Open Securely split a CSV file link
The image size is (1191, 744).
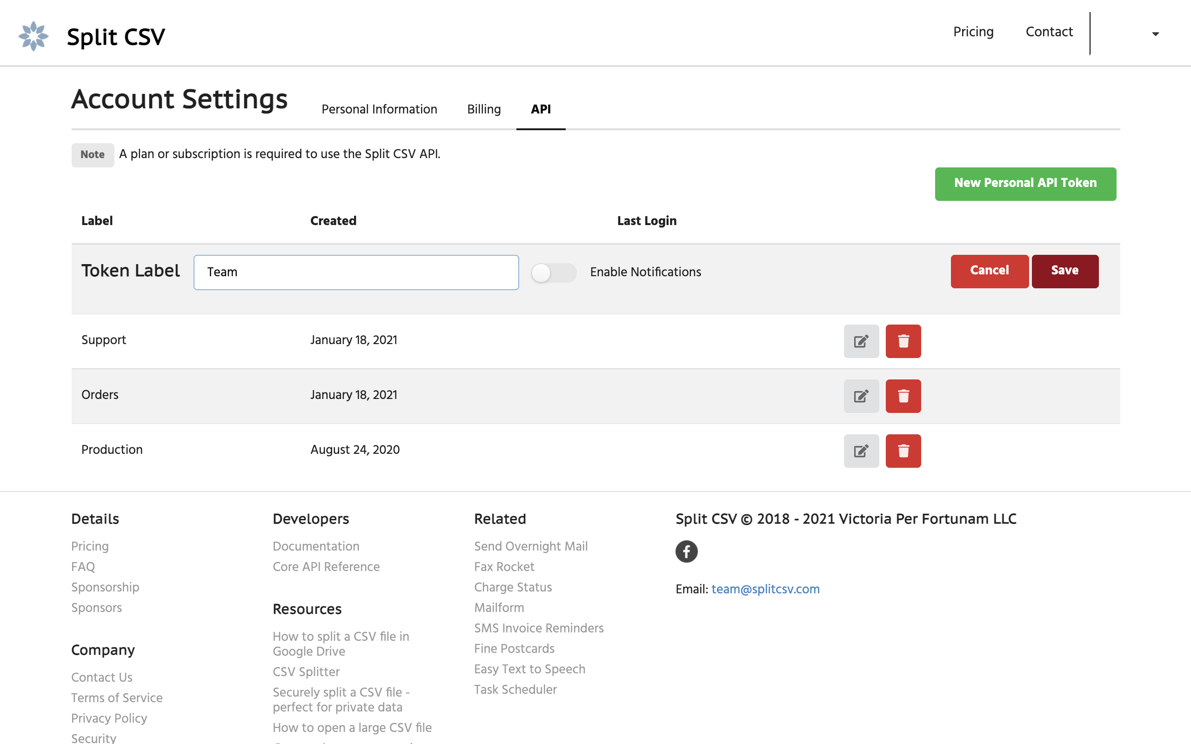pyautogui.click(x=341, y=699)
